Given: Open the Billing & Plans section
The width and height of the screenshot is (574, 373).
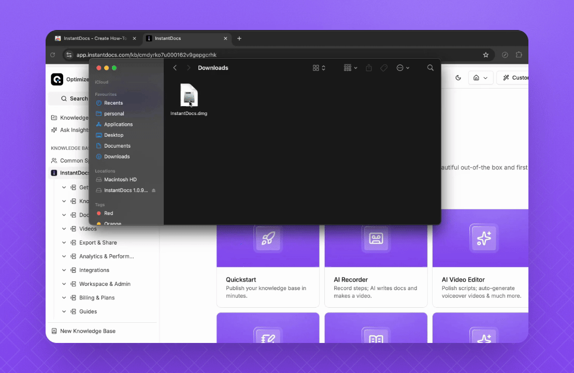Looking at the screenshot, I should tap(97, 297).
